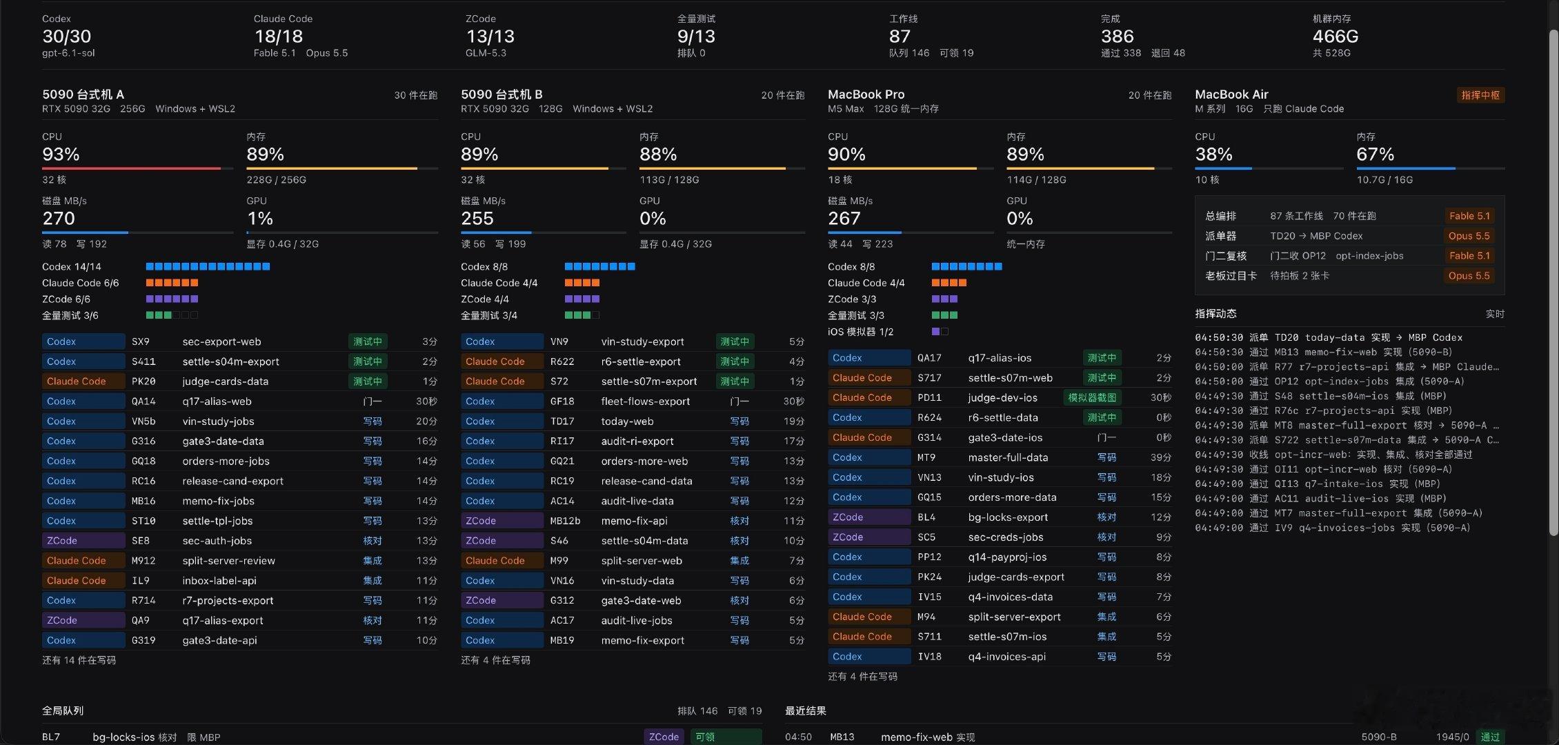
Task: Click the 指挥中枢 badge on MacBook Air
Action: (1480, 95)
